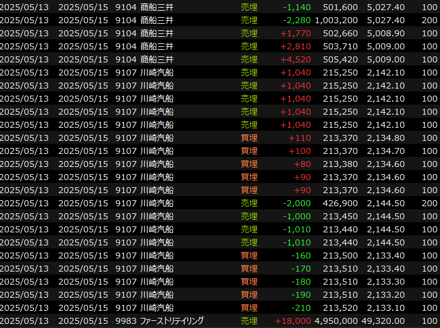Select the +2,810 profit value
This screenshot has height=328, width=440.
[x=297, y=46]
